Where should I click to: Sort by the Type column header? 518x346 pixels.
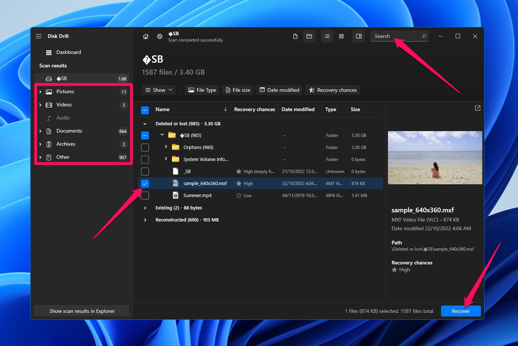331,110
